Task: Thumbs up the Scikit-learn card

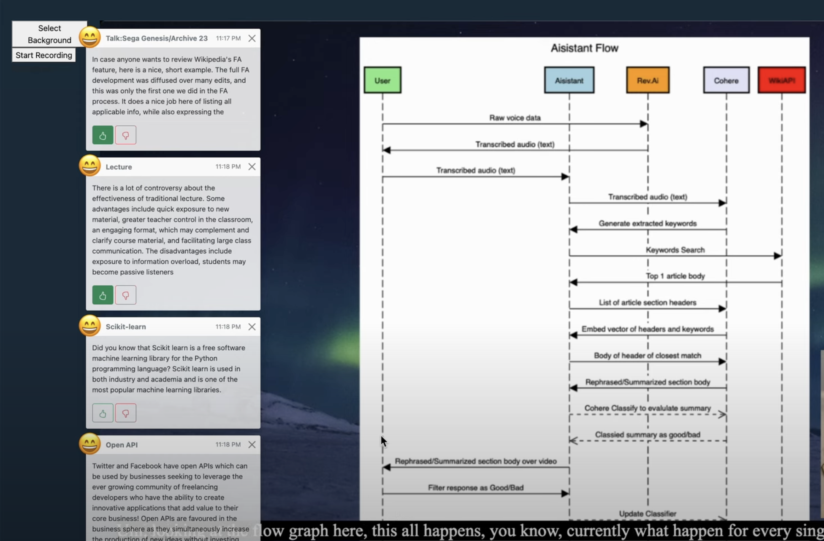Action: click(103, 413)
